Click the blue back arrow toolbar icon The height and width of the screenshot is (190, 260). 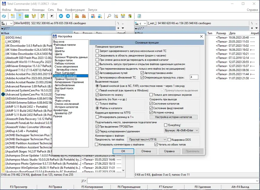pos(60,16)
